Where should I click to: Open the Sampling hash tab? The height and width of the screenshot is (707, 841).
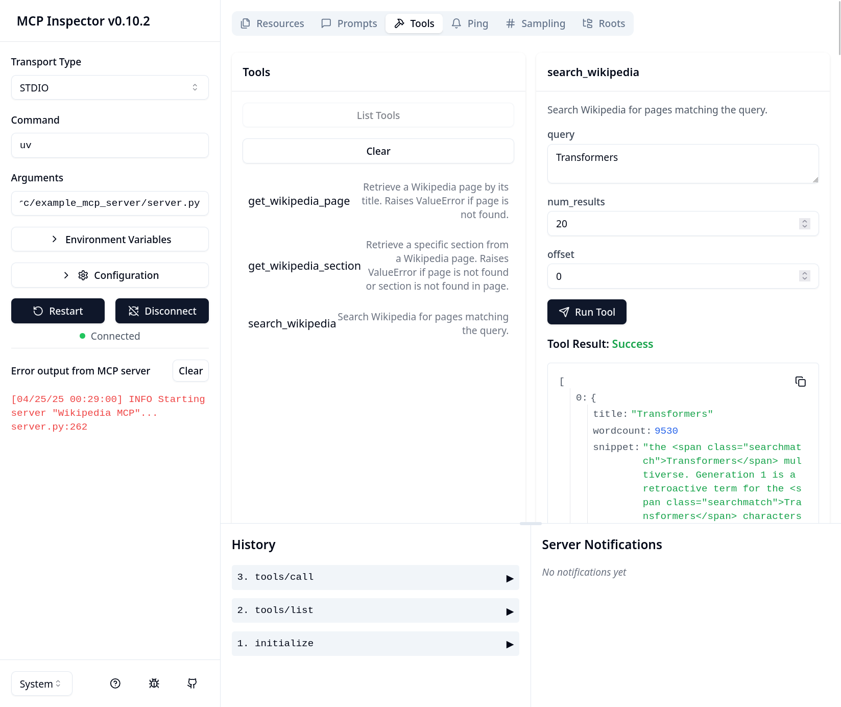[536, 23]
